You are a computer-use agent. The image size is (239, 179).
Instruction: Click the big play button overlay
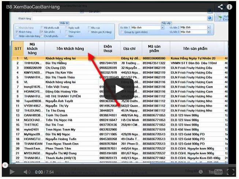pyautogui.click(x=119, y=89)
